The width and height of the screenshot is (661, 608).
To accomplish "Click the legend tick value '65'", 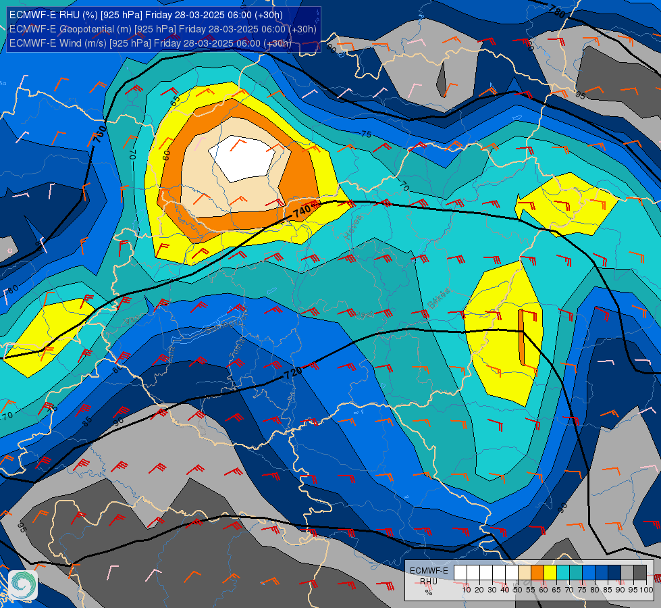I will pos(556,590).
